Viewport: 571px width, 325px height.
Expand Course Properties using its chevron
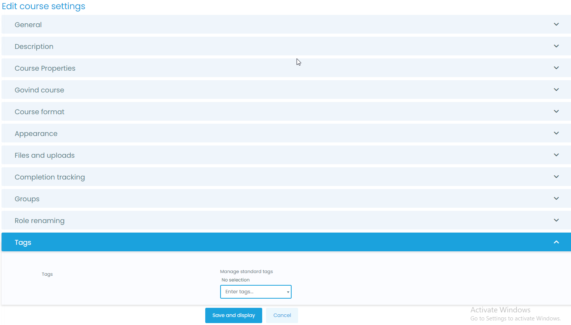[556, 68]
